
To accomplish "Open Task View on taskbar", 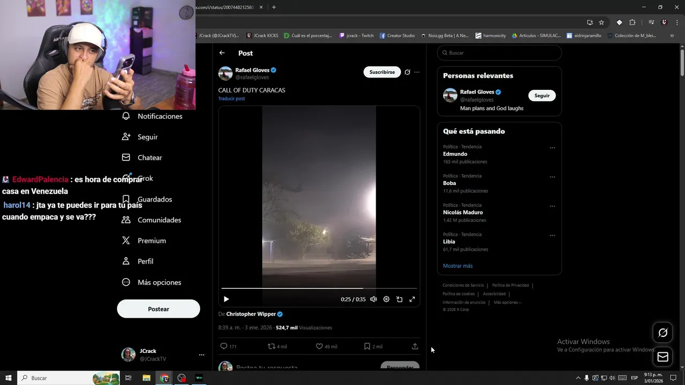I will tap(128, 378).
